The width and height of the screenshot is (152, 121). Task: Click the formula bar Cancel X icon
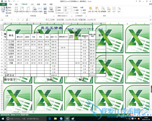click(x=18, y=20)
